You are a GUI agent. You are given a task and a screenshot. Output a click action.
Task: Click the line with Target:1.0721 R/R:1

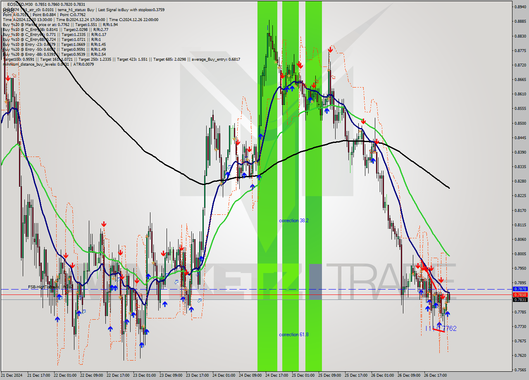52,39
